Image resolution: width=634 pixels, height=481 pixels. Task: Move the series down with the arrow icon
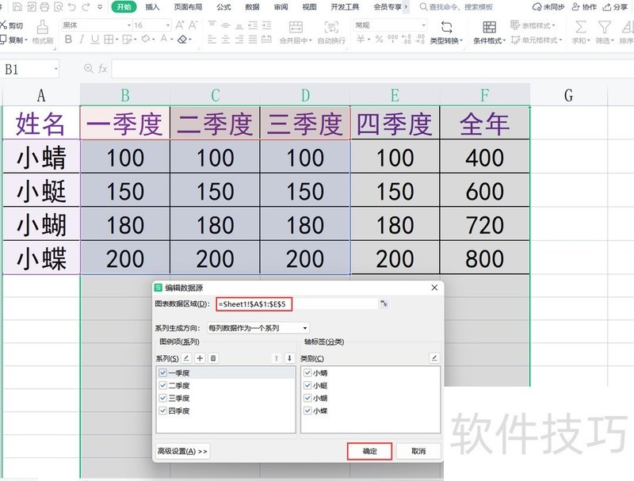coord(289,358)
